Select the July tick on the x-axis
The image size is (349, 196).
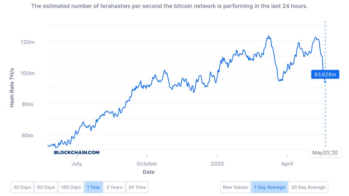point(77,164)
